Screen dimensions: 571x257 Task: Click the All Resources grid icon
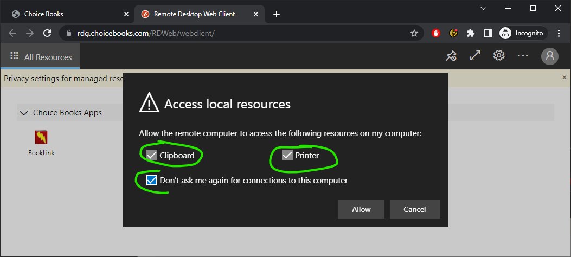click(14, 56)
